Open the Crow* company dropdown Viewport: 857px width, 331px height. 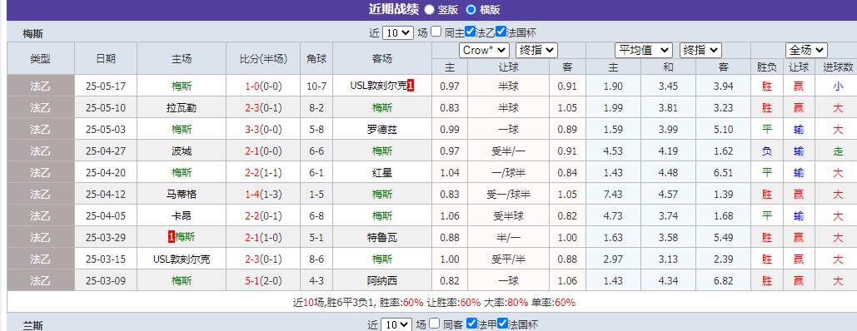[x=484, y=50]
